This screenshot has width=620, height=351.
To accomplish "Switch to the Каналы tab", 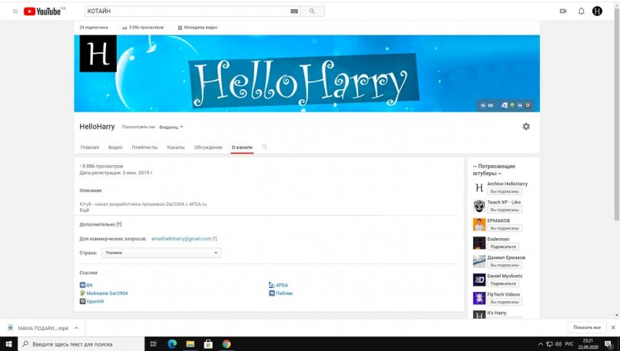I will [176, 147].
